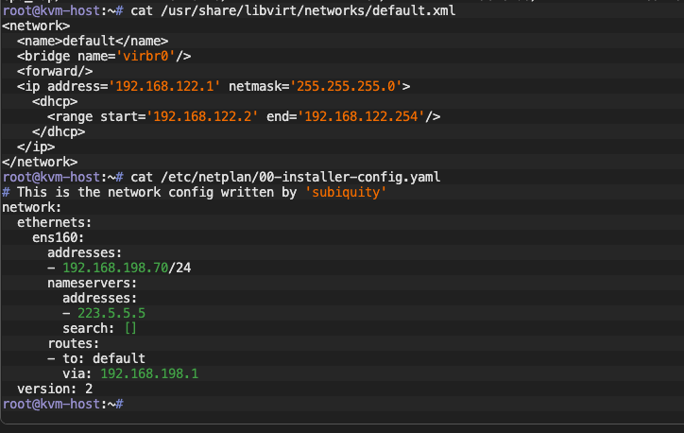Click the netmask '255.255.255.0' value

coord(348,86)
